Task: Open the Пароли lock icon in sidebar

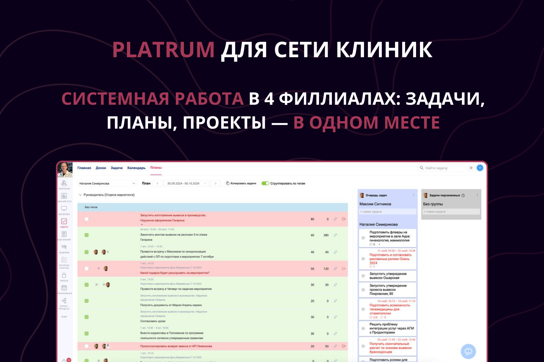Action: point(64,276)
